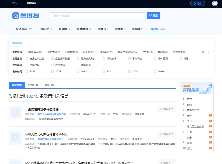Screen dimensions: 222x164
Task: Check the 安全生产监管 topic checkbox
Action: (27, 58)
